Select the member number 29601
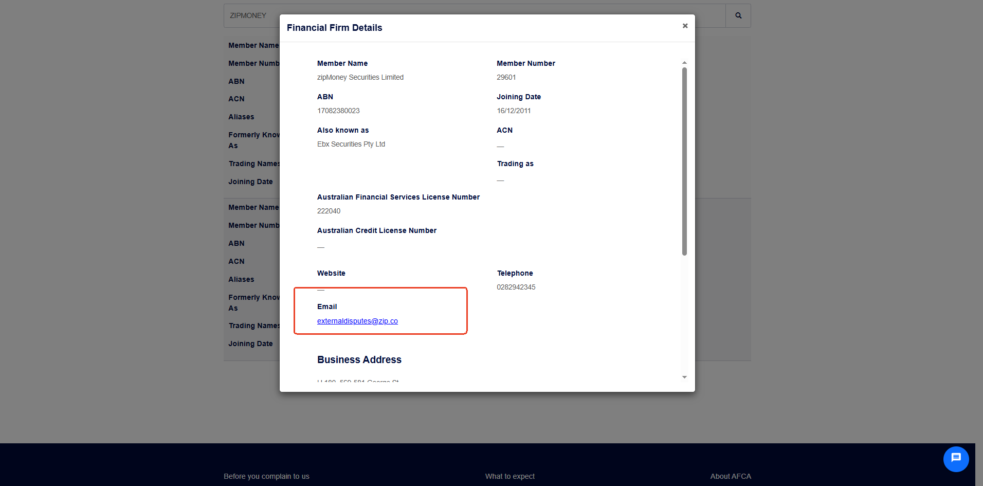983x486 pixels. point(506,77)
